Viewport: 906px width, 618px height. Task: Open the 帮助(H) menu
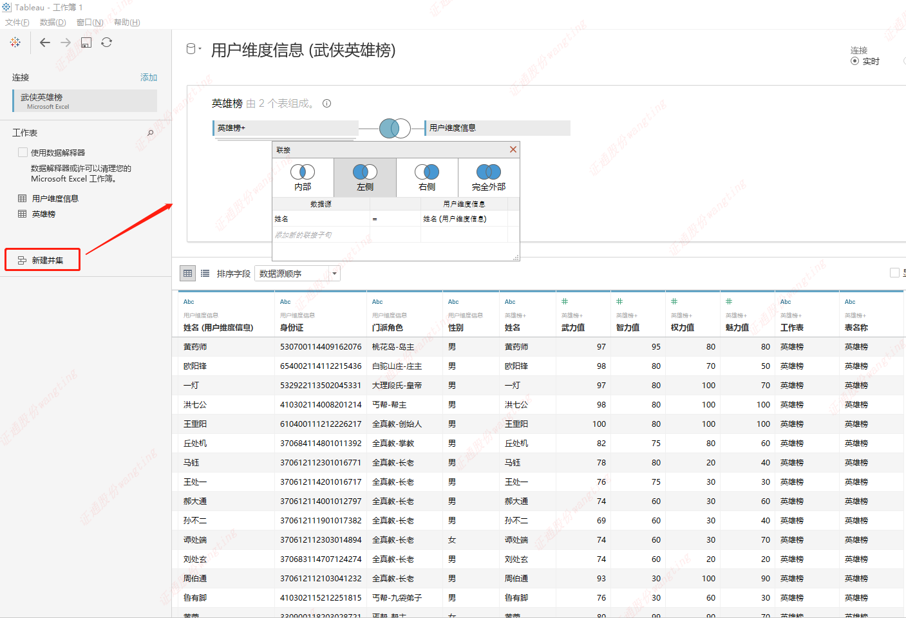coord(127,23)
